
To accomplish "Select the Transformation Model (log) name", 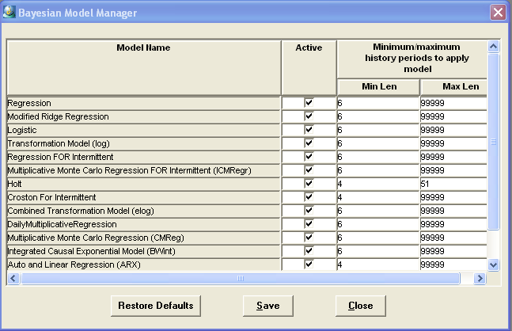I will (144, 143).
